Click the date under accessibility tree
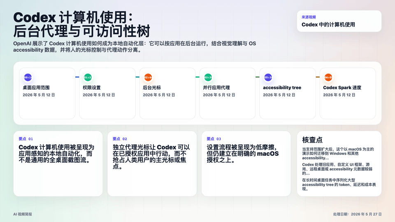The image size is (395, 222). click(x=279, y=95)
